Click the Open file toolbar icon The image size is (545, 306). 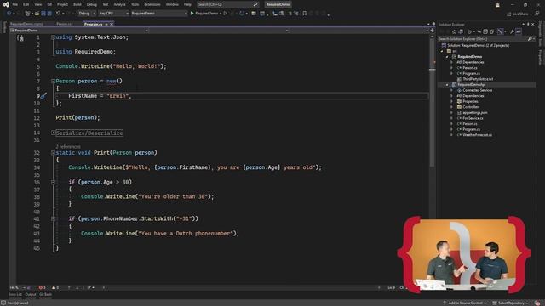point(37,14)
